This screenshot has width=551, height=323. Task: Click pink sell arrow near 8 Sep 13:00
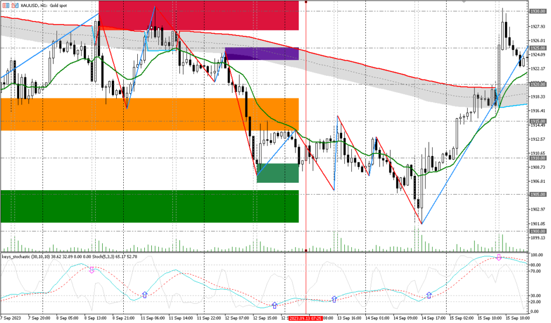[x=91, y=270]
